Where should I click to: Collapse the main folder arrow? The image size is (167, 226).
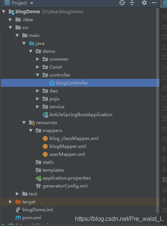(17, 35)
